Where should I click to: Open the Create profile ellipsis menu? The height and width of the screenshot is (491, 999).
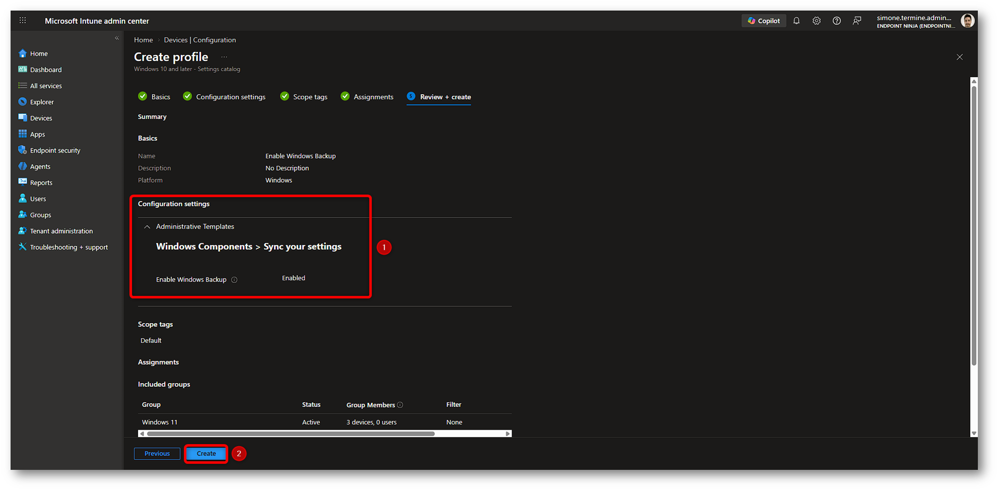pos(224,57)
